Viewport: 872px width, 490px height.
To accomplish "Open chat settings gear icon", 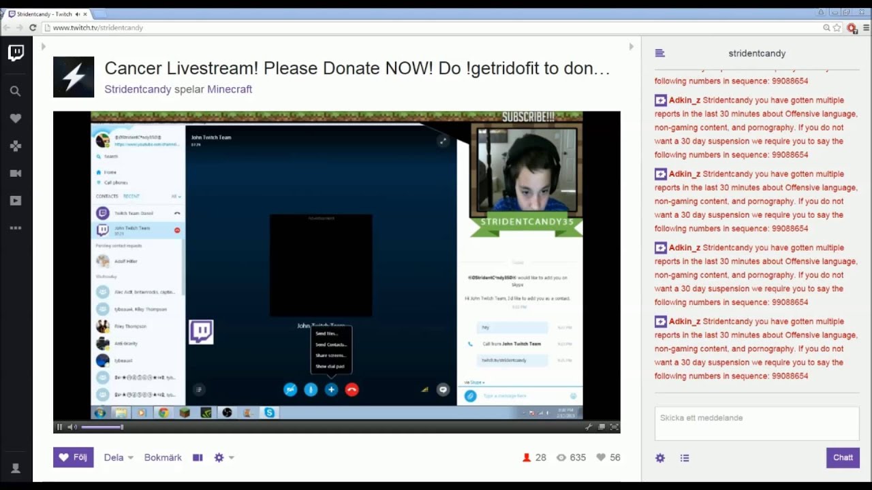I will [x=660, y=458].
